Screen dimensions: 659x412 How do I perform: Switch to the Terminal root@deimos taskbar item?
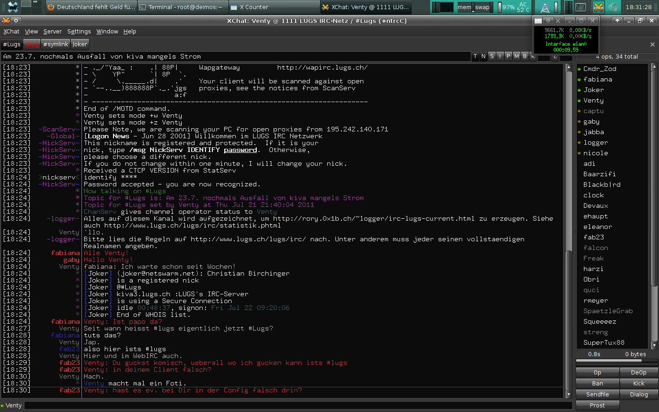183,7
